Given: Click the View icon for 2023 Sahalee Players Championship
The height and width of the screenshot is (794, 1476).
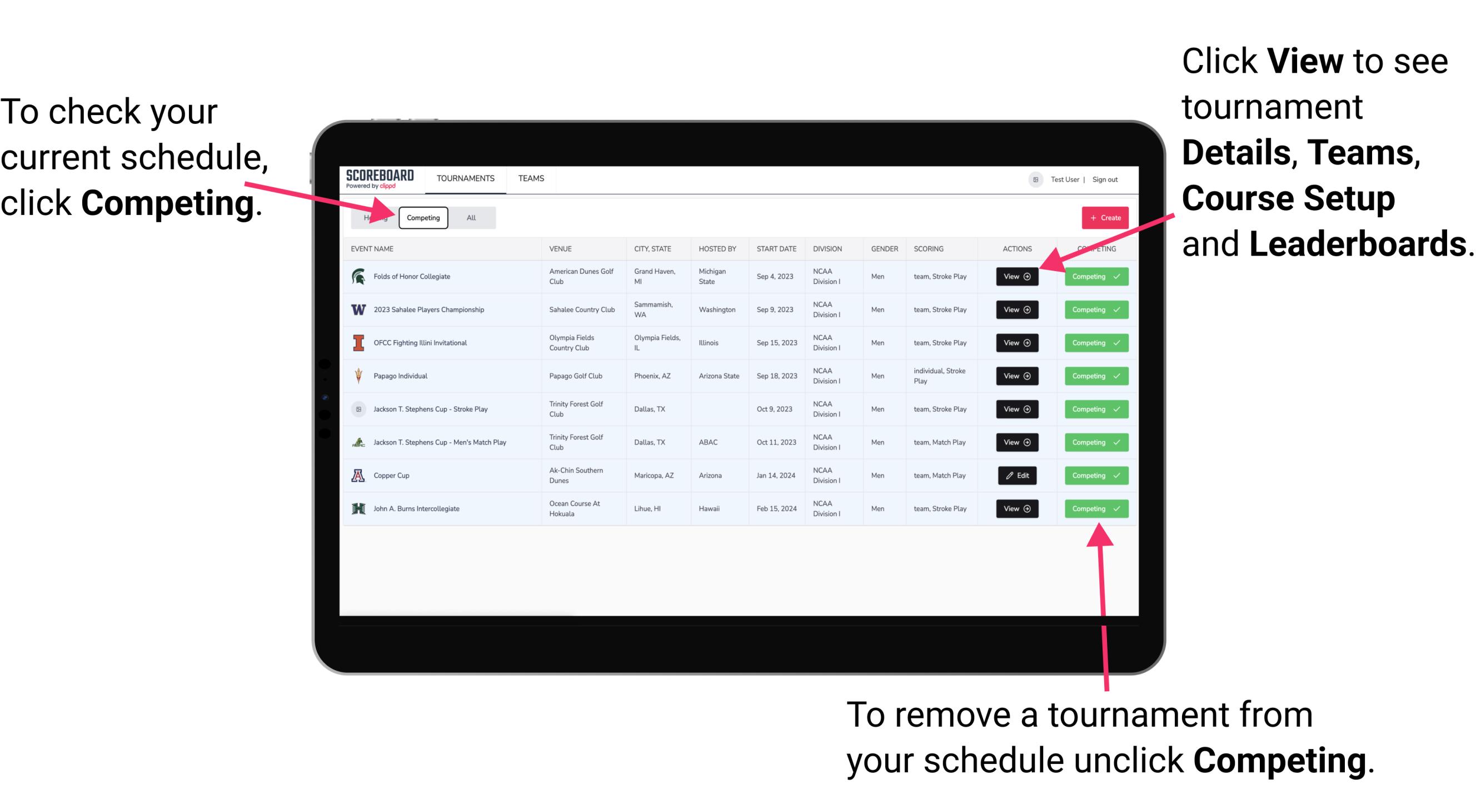Looking at the screenshot, I should coord(1016,309).
